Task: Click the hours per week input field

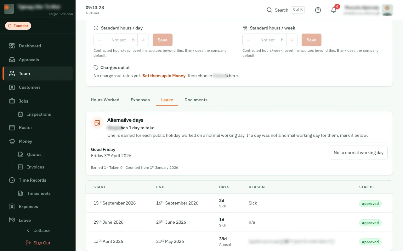Action: pyautogui.click(x=268, y=40)
